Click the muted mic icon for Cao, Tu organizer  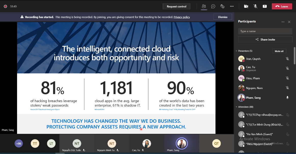click(x=287, y=68)
